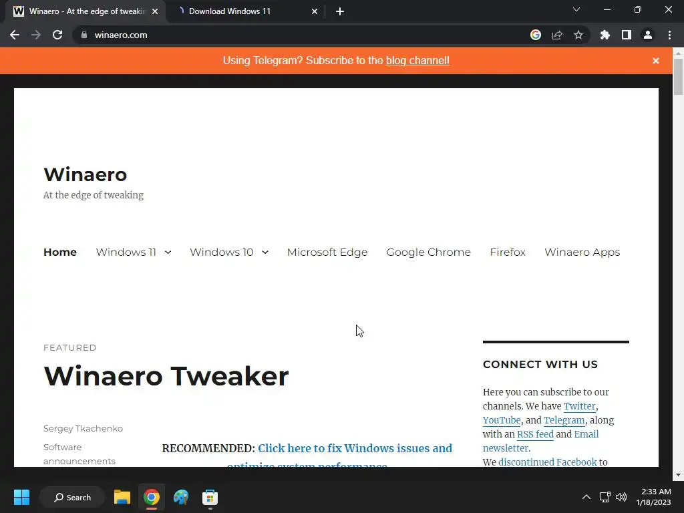Image resolution: width=684 pixels, height=513 pixels.
Task: Open the clock showing 2:33 AM
Action: coord(653,497)
